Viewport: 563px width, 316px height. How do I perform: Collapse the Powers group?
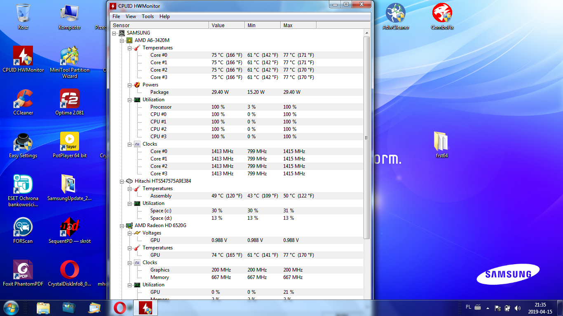pyautogui.click(x=129, y=85)
